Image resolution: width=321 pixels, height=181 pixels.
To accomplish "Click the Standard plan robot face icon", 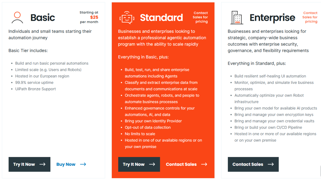I will (127, 18).
